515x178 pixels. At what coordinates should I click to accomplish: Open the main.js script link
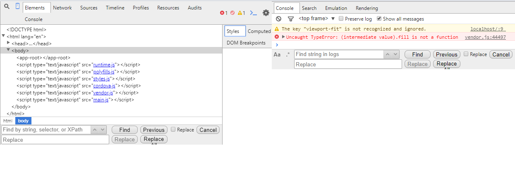coord(101,100)
